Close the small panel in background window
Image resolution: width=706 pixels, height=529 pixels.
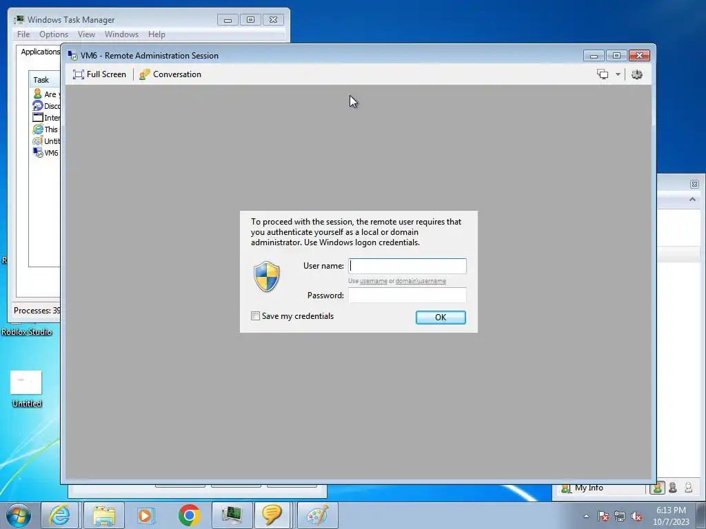(x=694, y=184)
